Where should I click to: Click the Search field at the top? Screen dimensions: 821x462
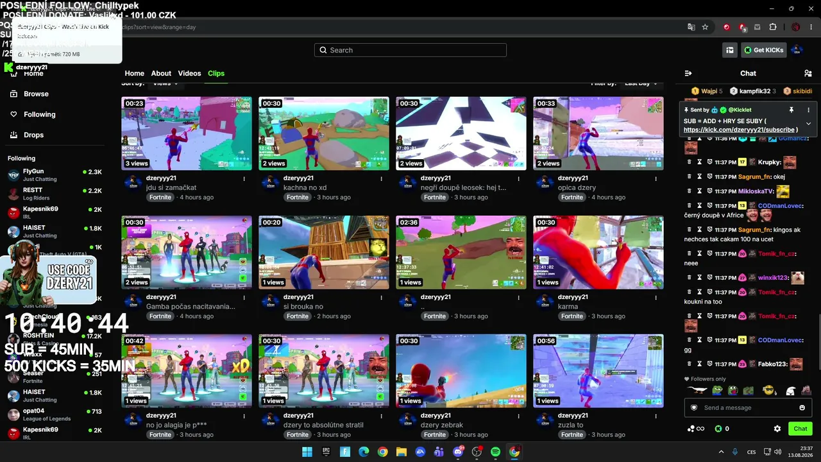pyautogui.click(x=410, y=50)
